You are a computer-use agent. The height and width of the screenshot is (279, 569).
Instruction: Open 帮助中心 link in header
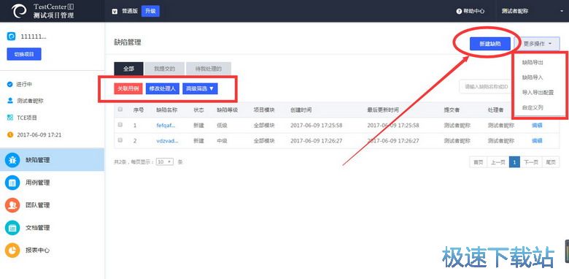point(471,11)
